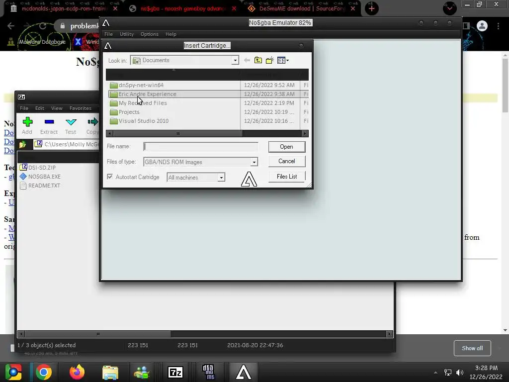Click the network tray icon

click(x=448, y=372)
